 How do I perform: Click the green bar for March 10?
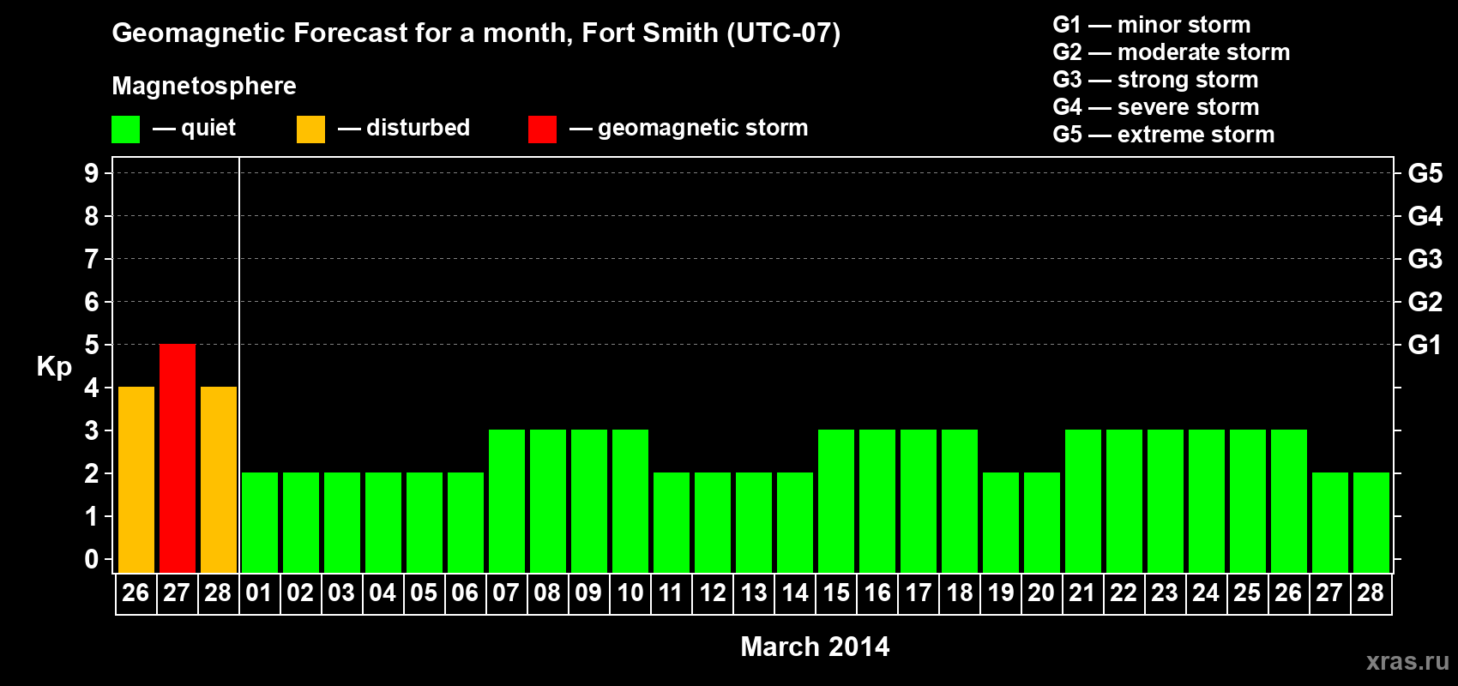[x=630, y=502]
